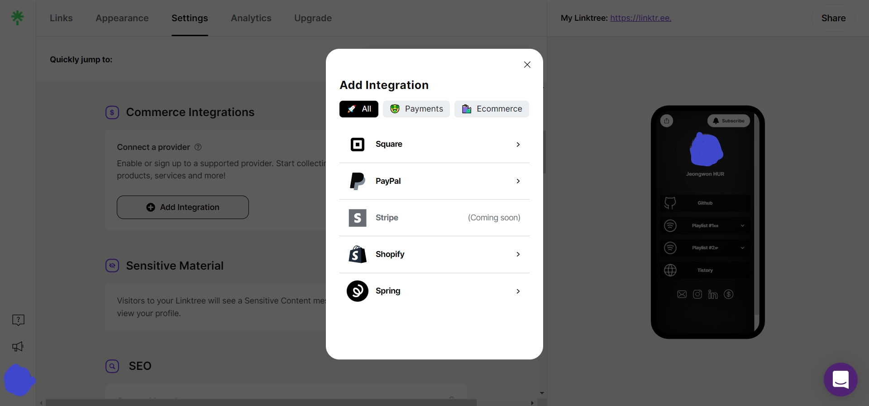Click the Tistory link in preview
This screenshot has height=406, width=869.
(705, 270)
